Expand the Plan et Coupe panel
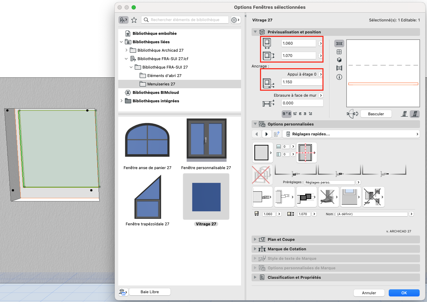Image resolution: width=427 pixels, height=302 pixels. click(255, 239)
